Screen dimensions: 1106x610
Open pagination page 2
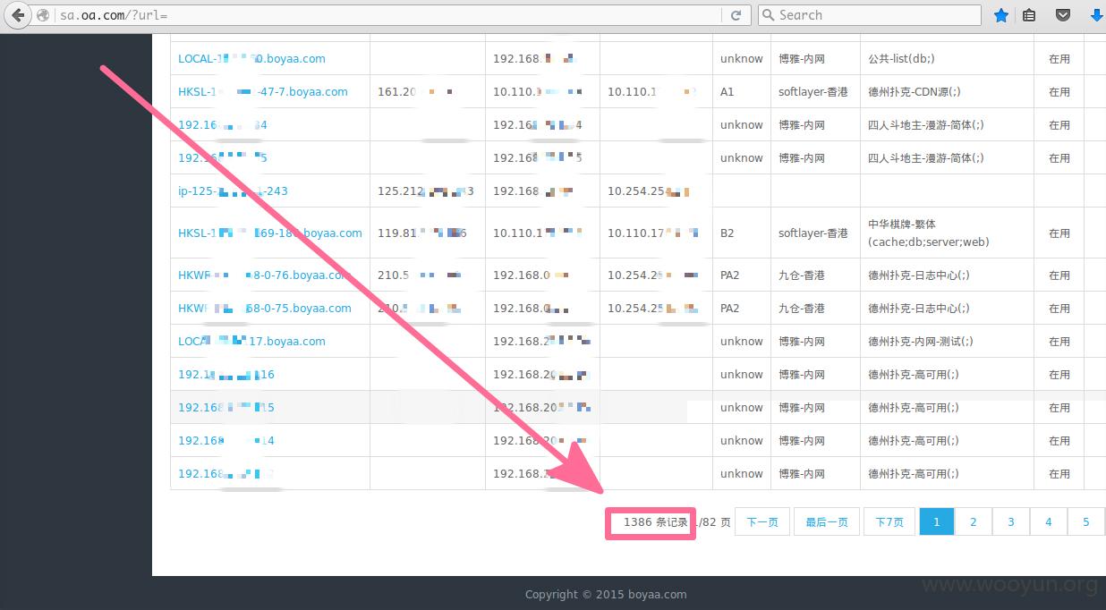tap(974, 522)
